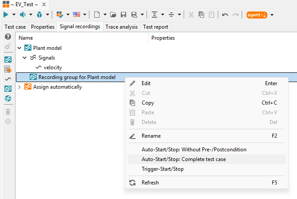Open the New file dropdown arrow
The width and height of the screenshot is (297, 199).
(105, 15)
